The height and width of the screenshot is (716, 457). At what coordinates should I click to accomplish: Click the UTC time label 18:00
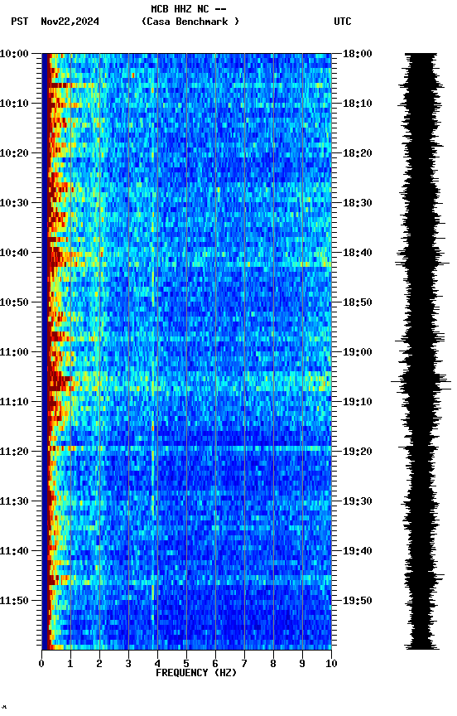click(x=358, y=54)
